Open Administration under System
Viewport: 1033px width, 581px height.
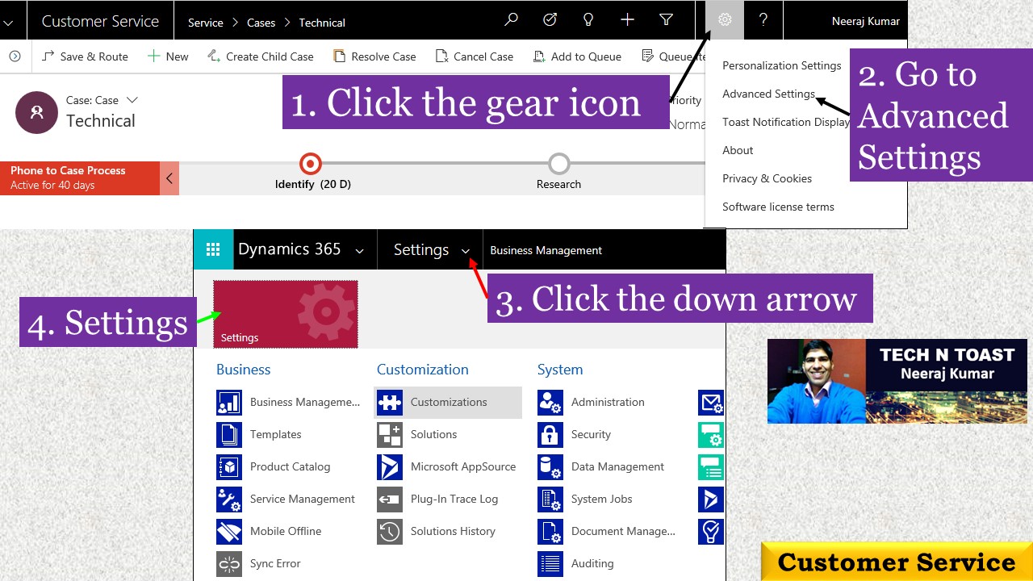592,402
